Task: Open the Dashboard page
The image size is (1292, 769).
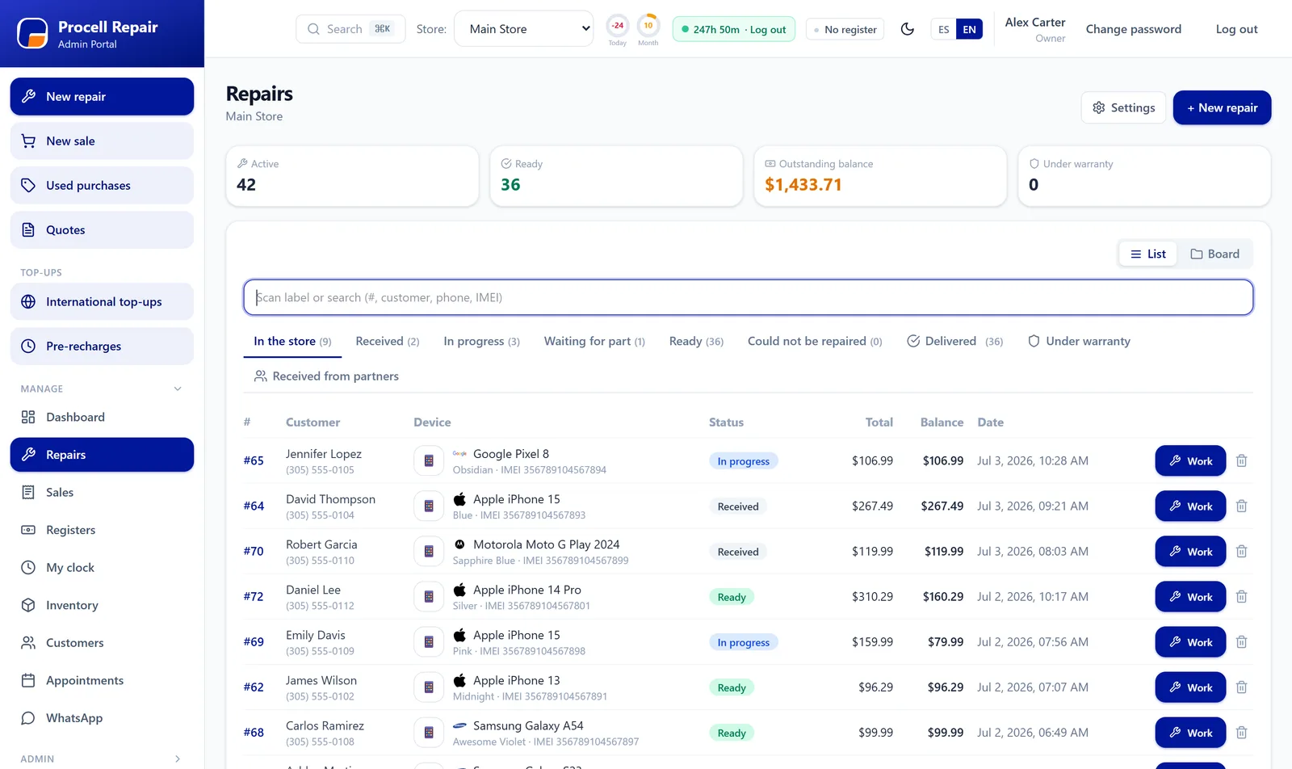Action: [102, 417]
